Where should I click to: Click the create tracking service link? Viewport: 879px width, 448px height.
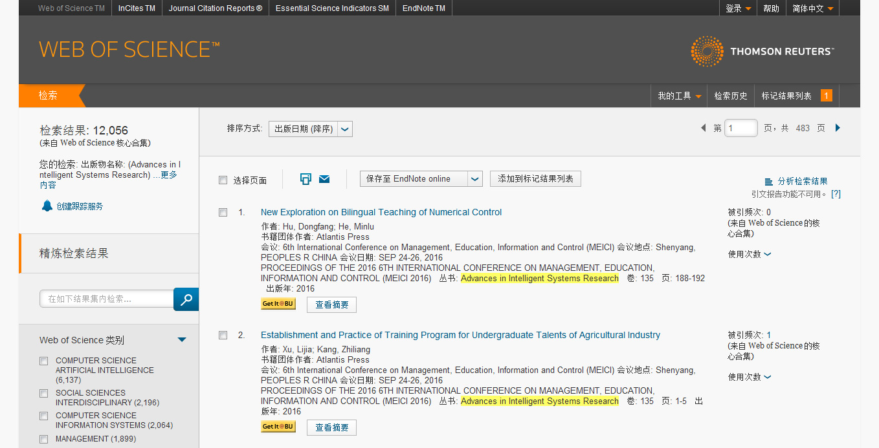[x=80, y=206]
